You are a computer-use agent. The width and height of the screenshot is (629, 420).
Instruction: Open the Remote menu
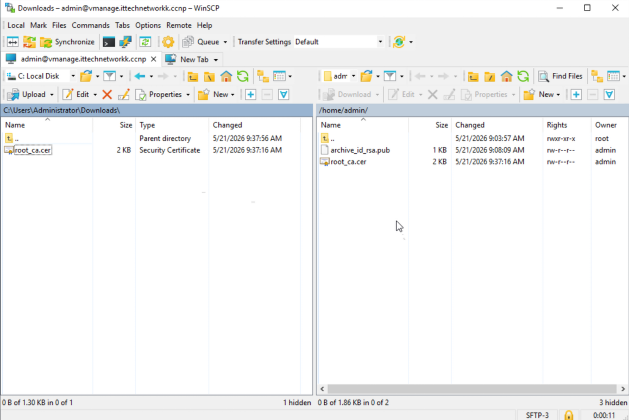[x=179, y=26]
